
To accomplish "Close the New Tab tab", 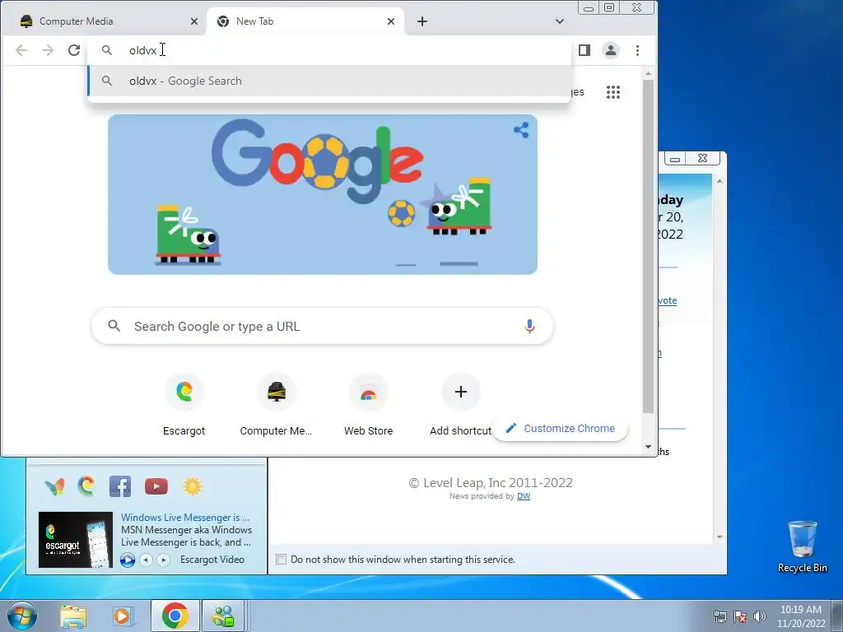I will click(x=391, y=21).
